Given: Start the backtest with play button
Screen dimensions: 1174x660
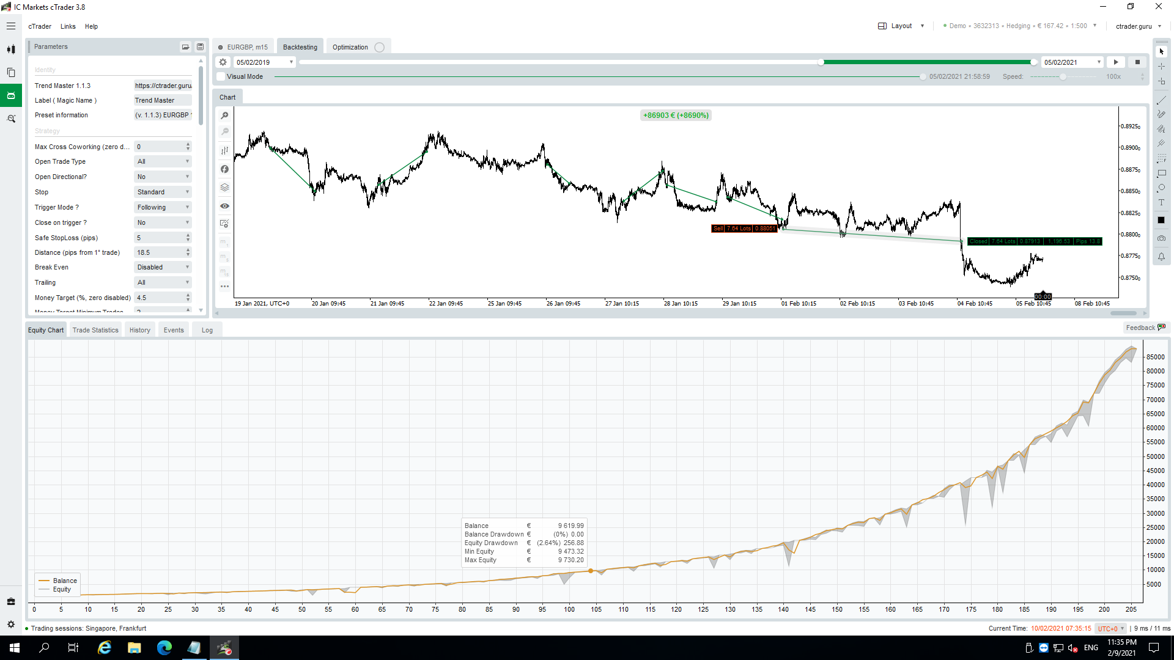Looking at the screenshot, I should click(1116, 62).
